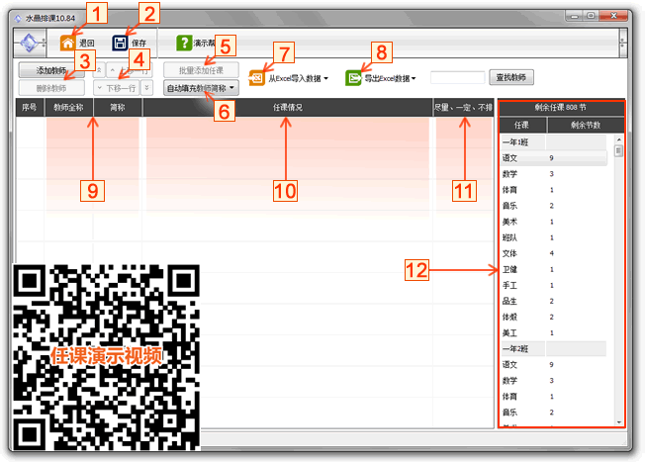Viewport: 645px width, 462px height.
Task: Select 数学 under 一年1班
Action: click(554, 174)
